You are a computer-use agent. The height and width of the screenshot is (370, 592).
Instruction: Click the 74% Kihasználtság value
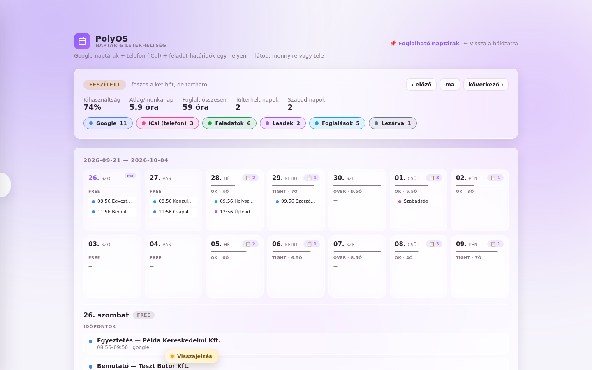click(92, 107)
